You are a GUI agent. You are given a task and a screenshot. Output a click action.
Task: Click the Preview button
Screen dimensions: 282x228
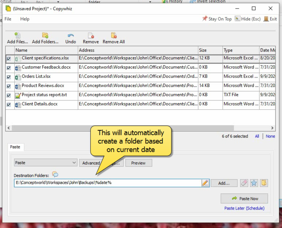[139, 163]
